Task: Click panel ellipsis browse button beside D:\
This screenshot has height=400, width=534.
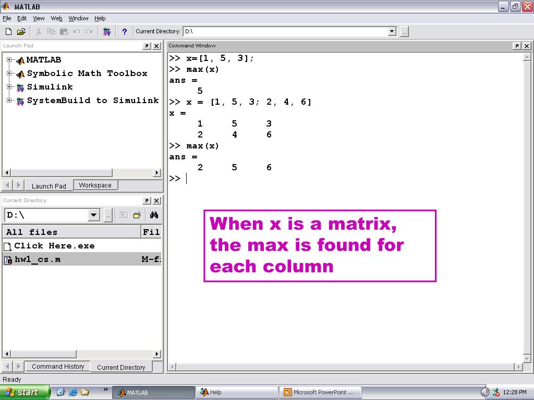Action: click(x=108, y=215)
